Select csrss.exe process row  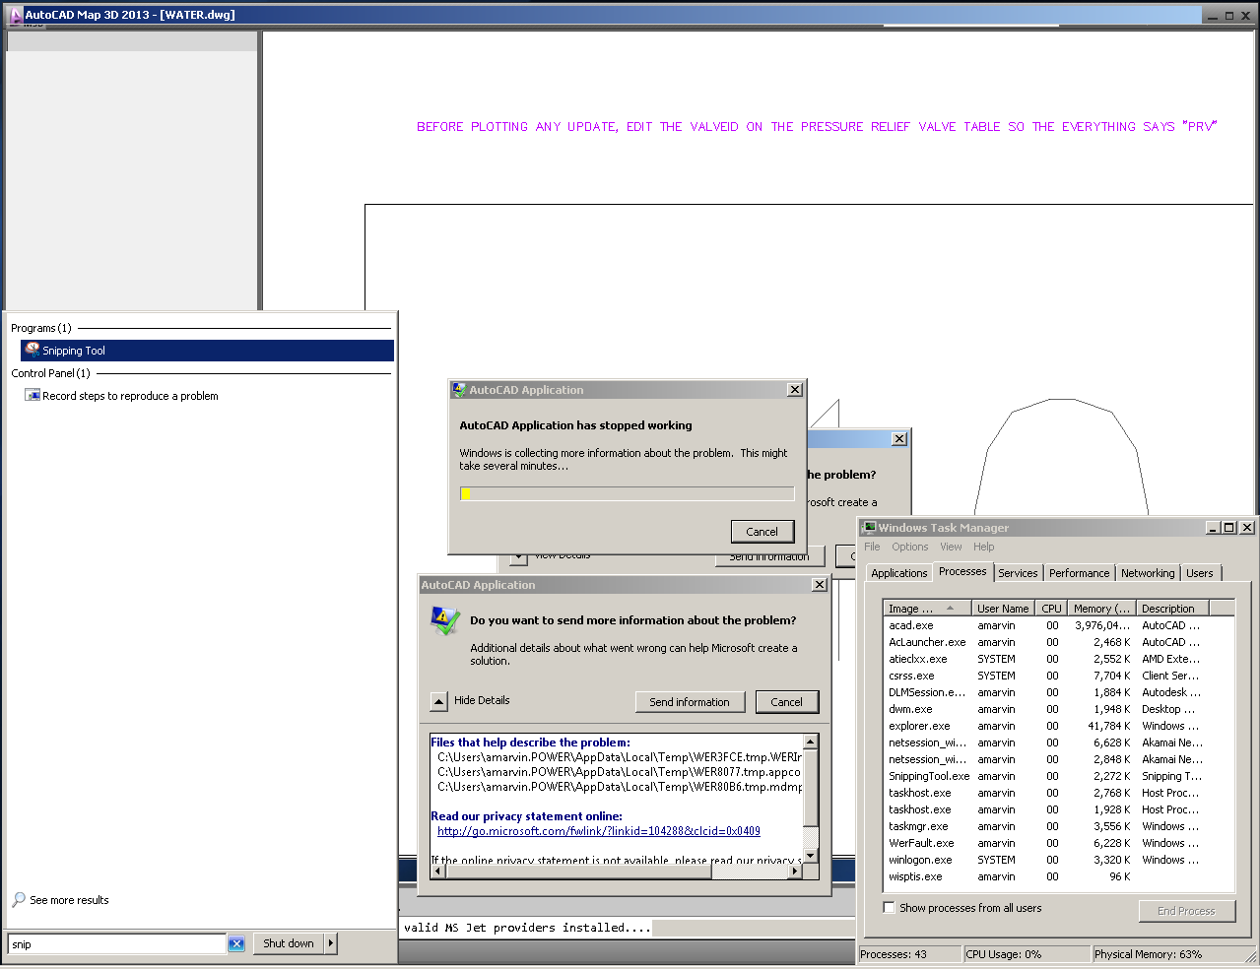coord(1059,676)
